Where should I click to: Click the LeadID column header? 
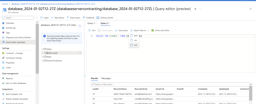coord(96,89)
